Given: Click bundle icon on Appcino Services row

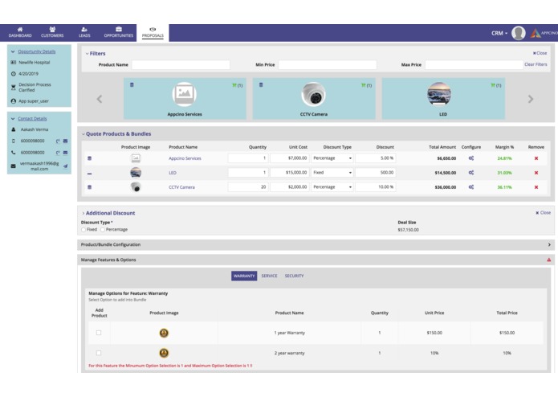Looking at the screenshot, I should coord(89,158).
